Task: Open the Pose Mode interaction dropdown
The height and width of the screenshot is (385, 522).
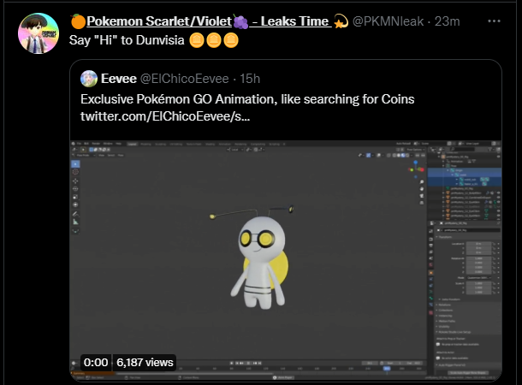Action: click(85, 155)
